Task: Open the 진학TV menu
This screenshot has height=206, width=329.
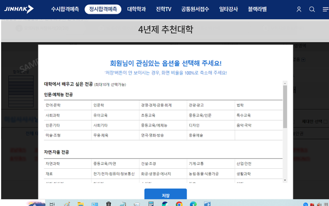Action: coord(163,9)
